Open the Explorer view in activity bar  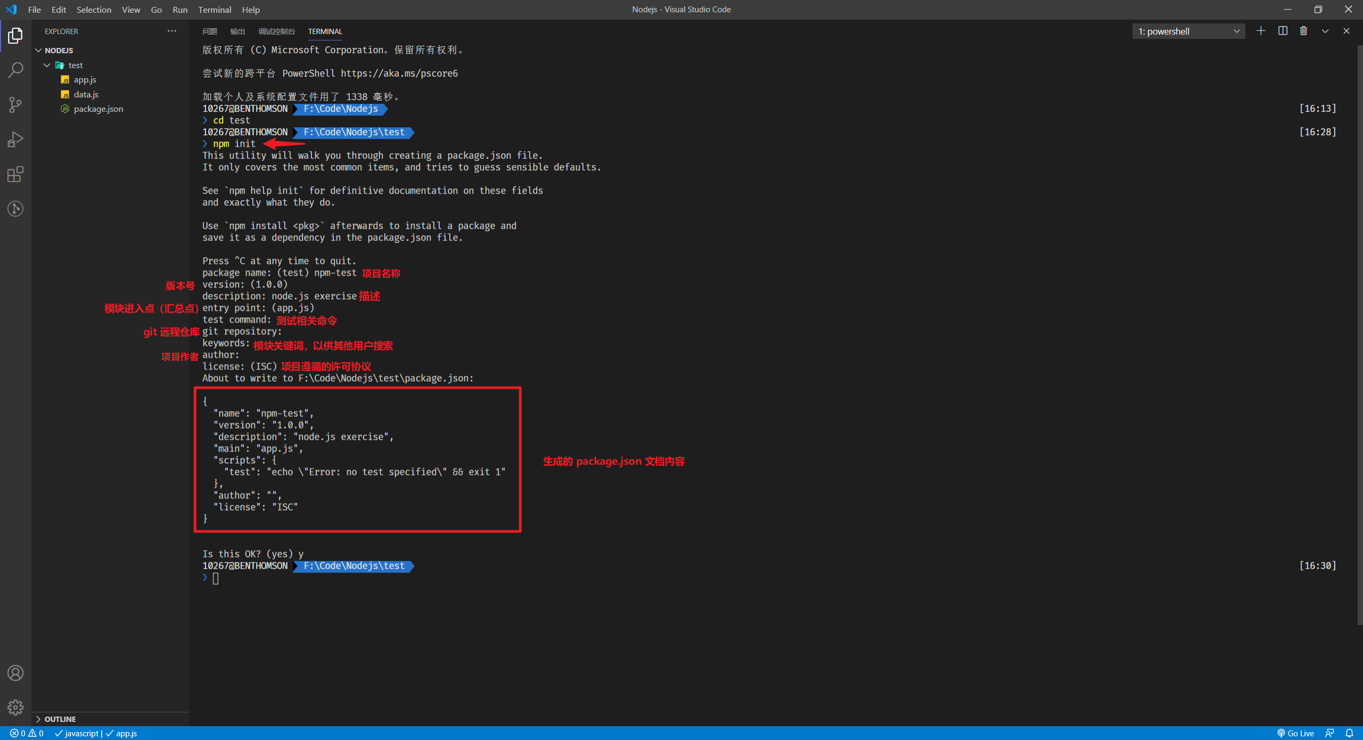[15, 36]
